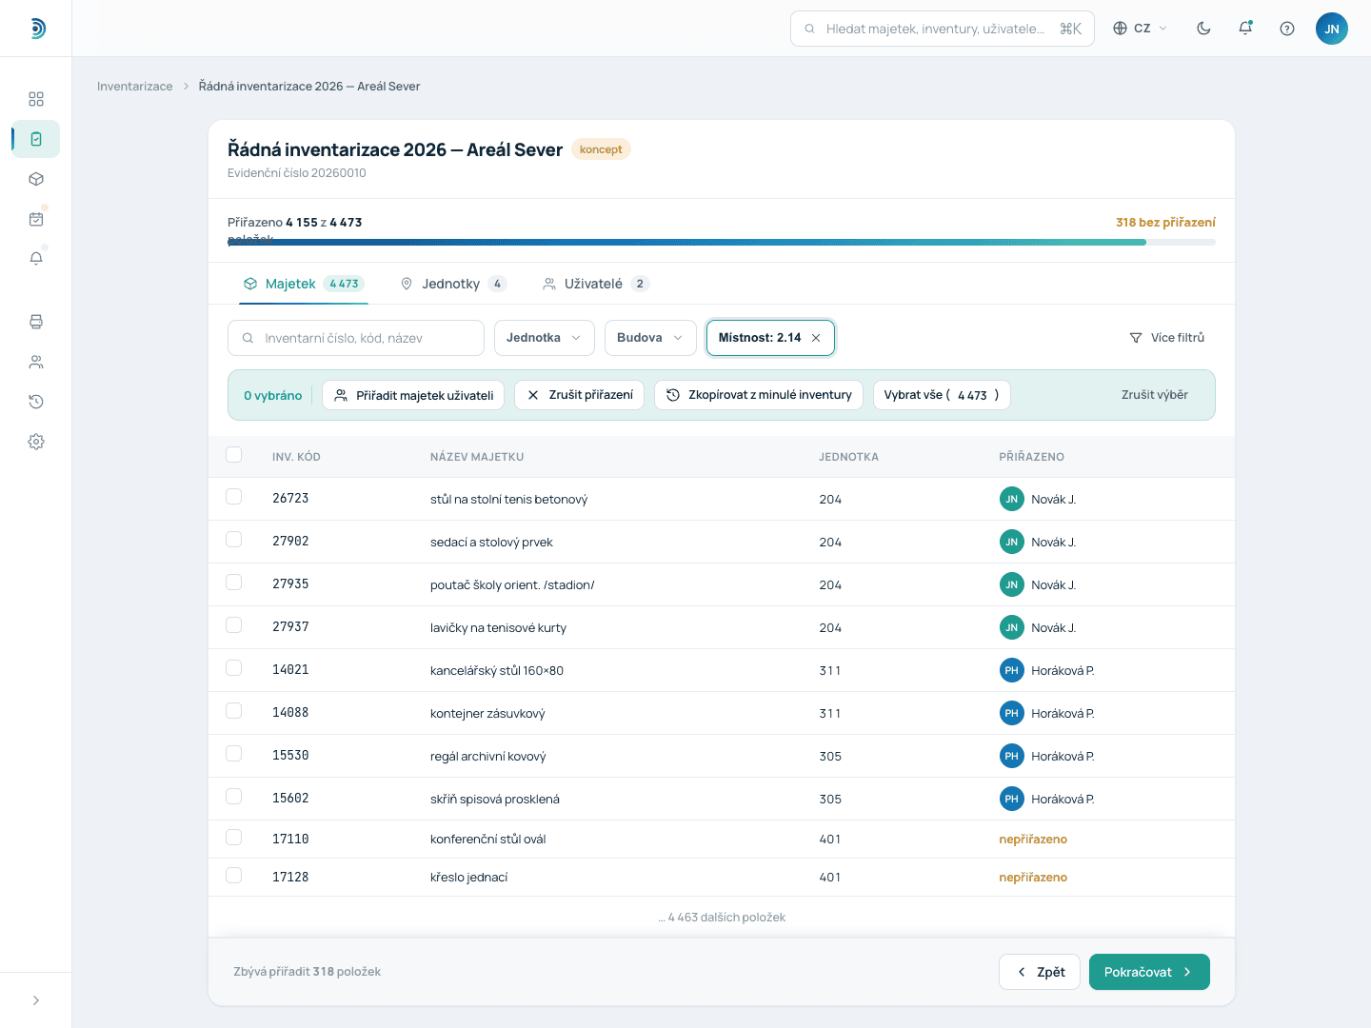Viewport: 1371px width, 1028px height.
Task: Open the calendar icon in sidebar
Action: [x=36, y=219]
